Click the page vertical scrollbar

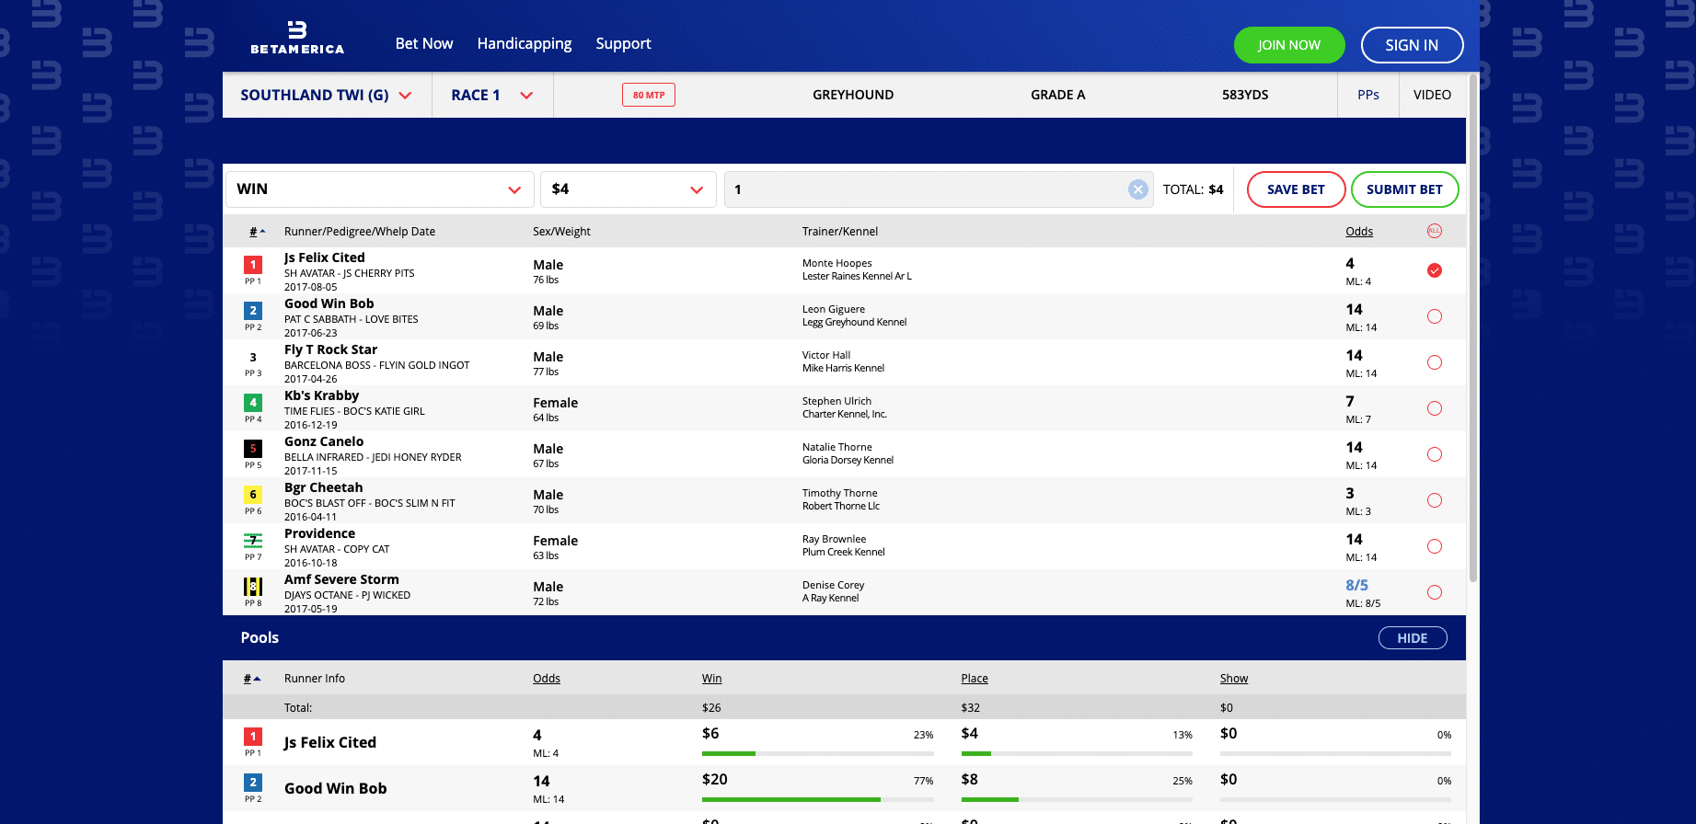(1472, 329)
